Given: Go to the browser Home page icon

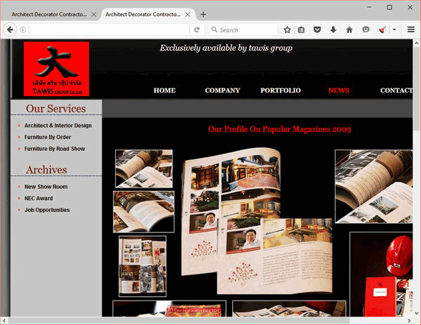Looking at the screenshot, I should 349,29.
